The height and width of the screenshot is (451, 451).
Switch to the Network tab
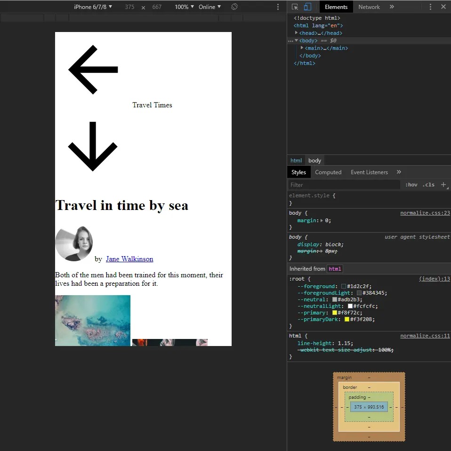(369, 7)
